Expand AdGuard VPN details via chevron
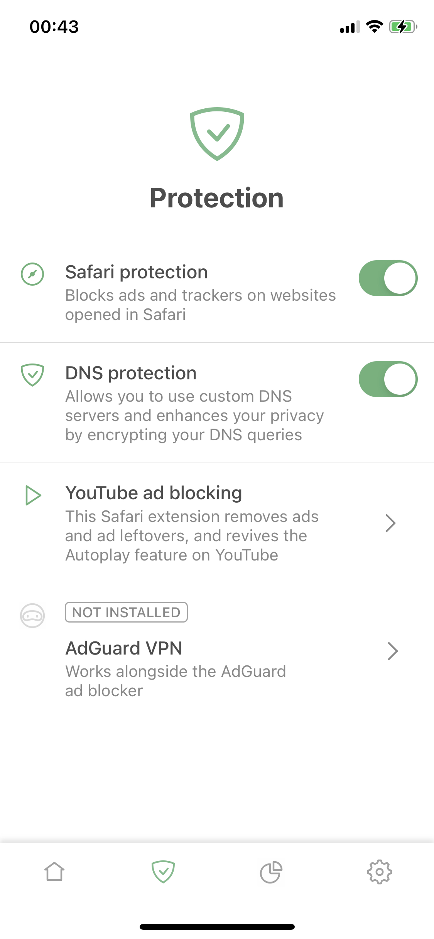 (x=392, y=651)
